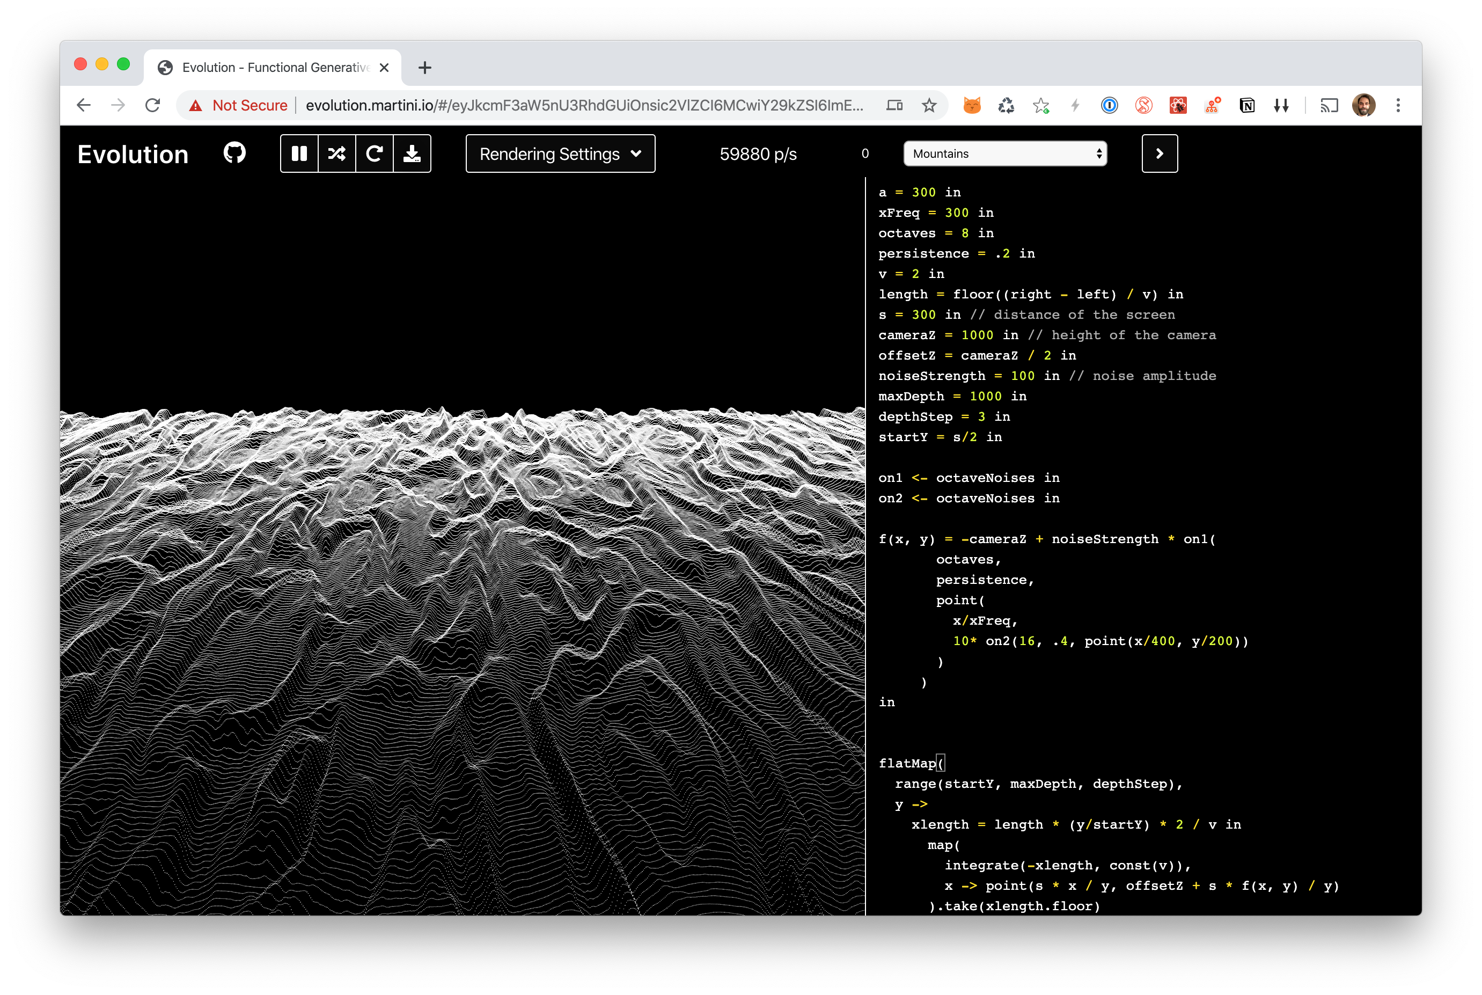
Task: Expand the Rendering Settings dropdown
Action: (560, 153)
